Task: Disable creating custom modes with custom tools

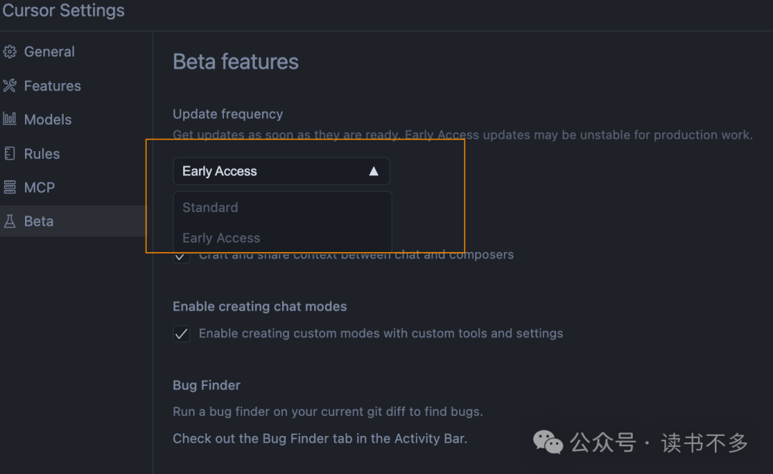Action: pos(181,333)
